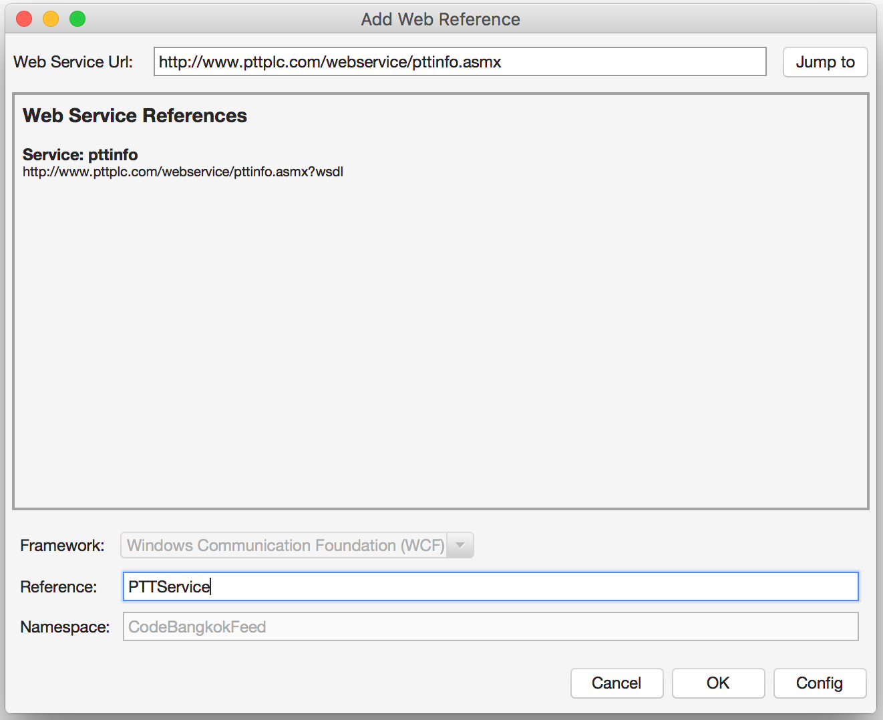883x720 pixels.
Task: Click the Jump to button
Action: pos(825,62)
